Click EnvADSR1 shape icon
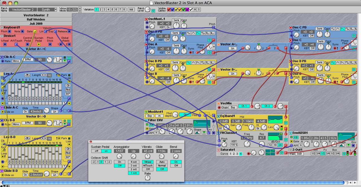The image size is (361, 187). click(x=342, y=145)
